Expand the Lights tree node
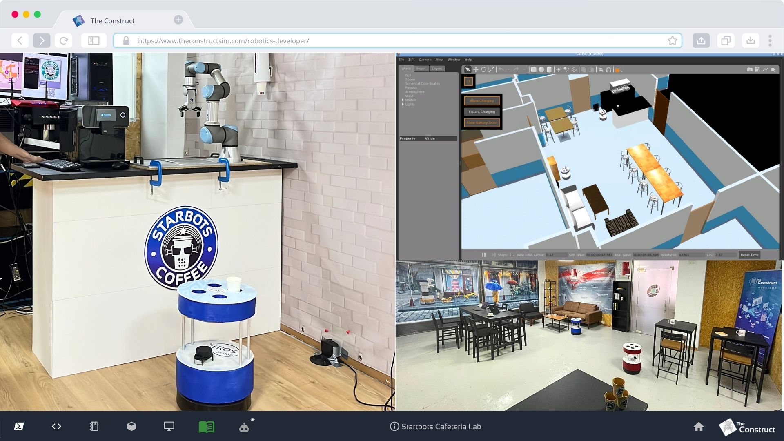 403,104
